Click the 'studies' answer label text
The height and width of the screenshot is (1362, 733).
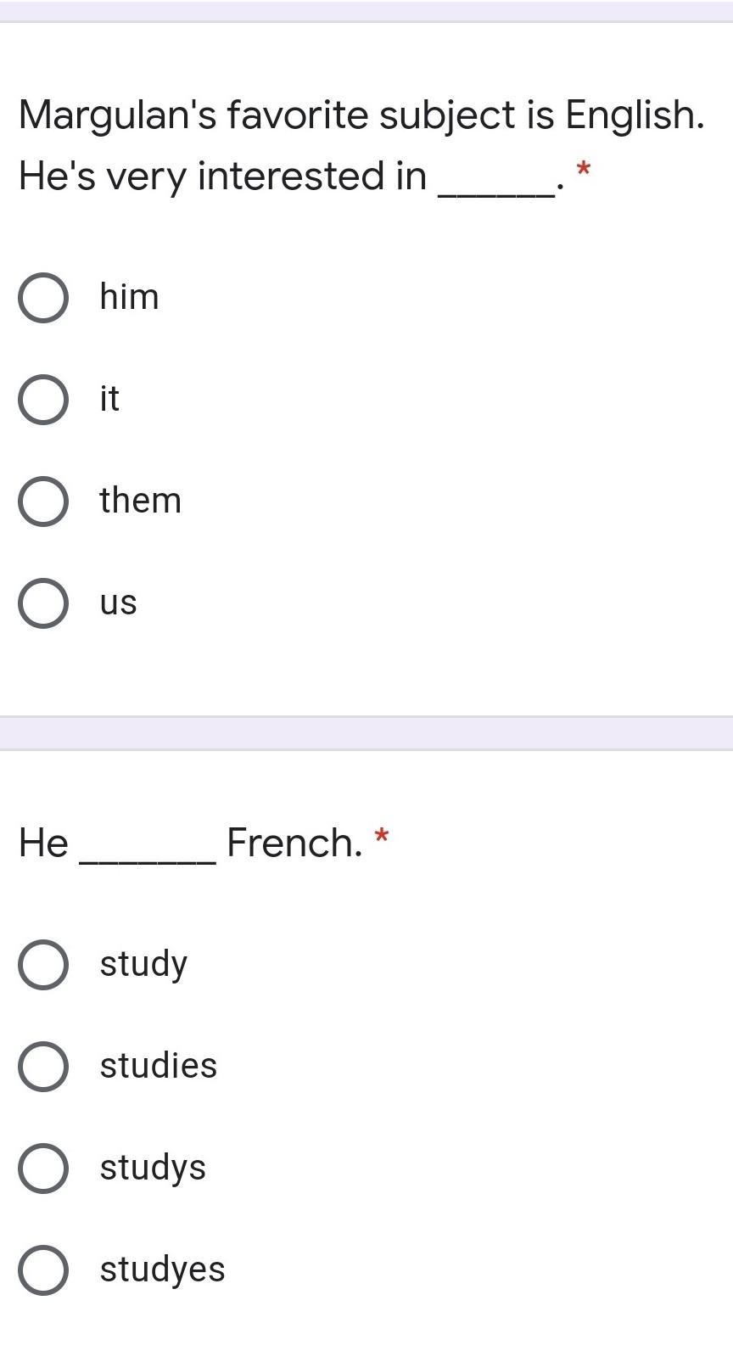pyautogui.click(x=158, y=1066)
